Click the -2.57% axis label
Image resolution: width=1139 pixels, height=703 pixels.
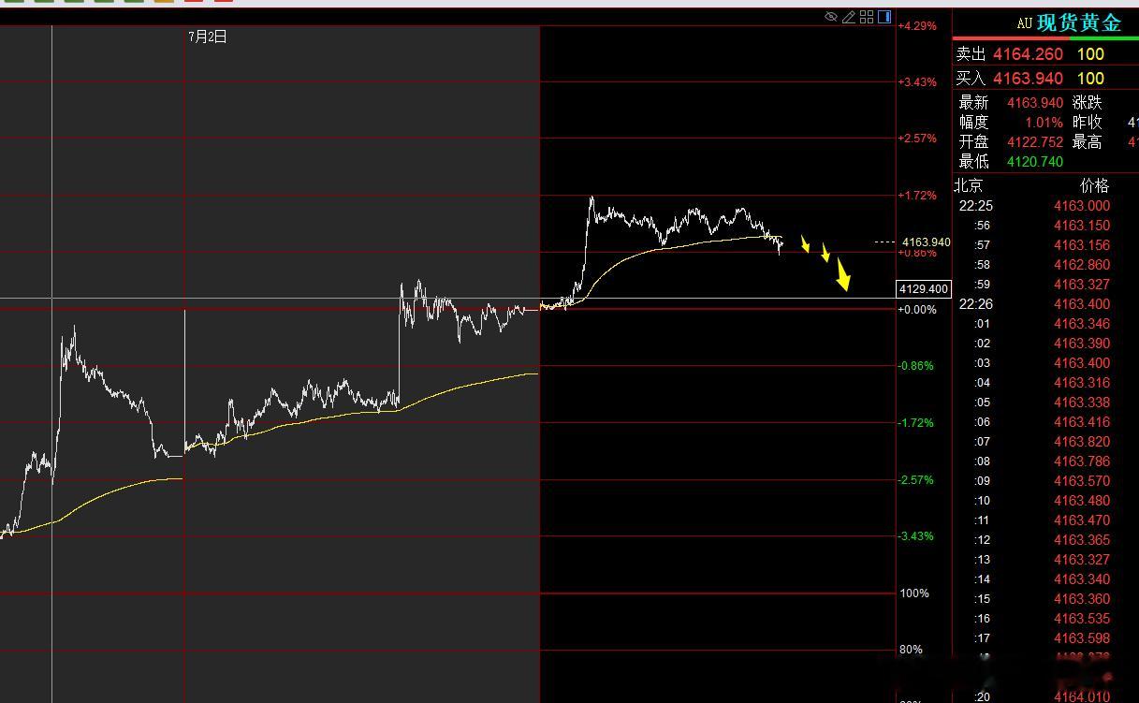tap(917, 480)
